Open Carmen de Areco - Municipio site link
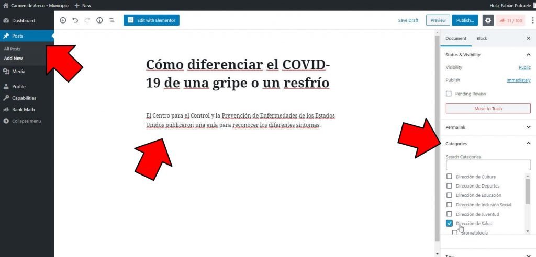 (40, 5)
